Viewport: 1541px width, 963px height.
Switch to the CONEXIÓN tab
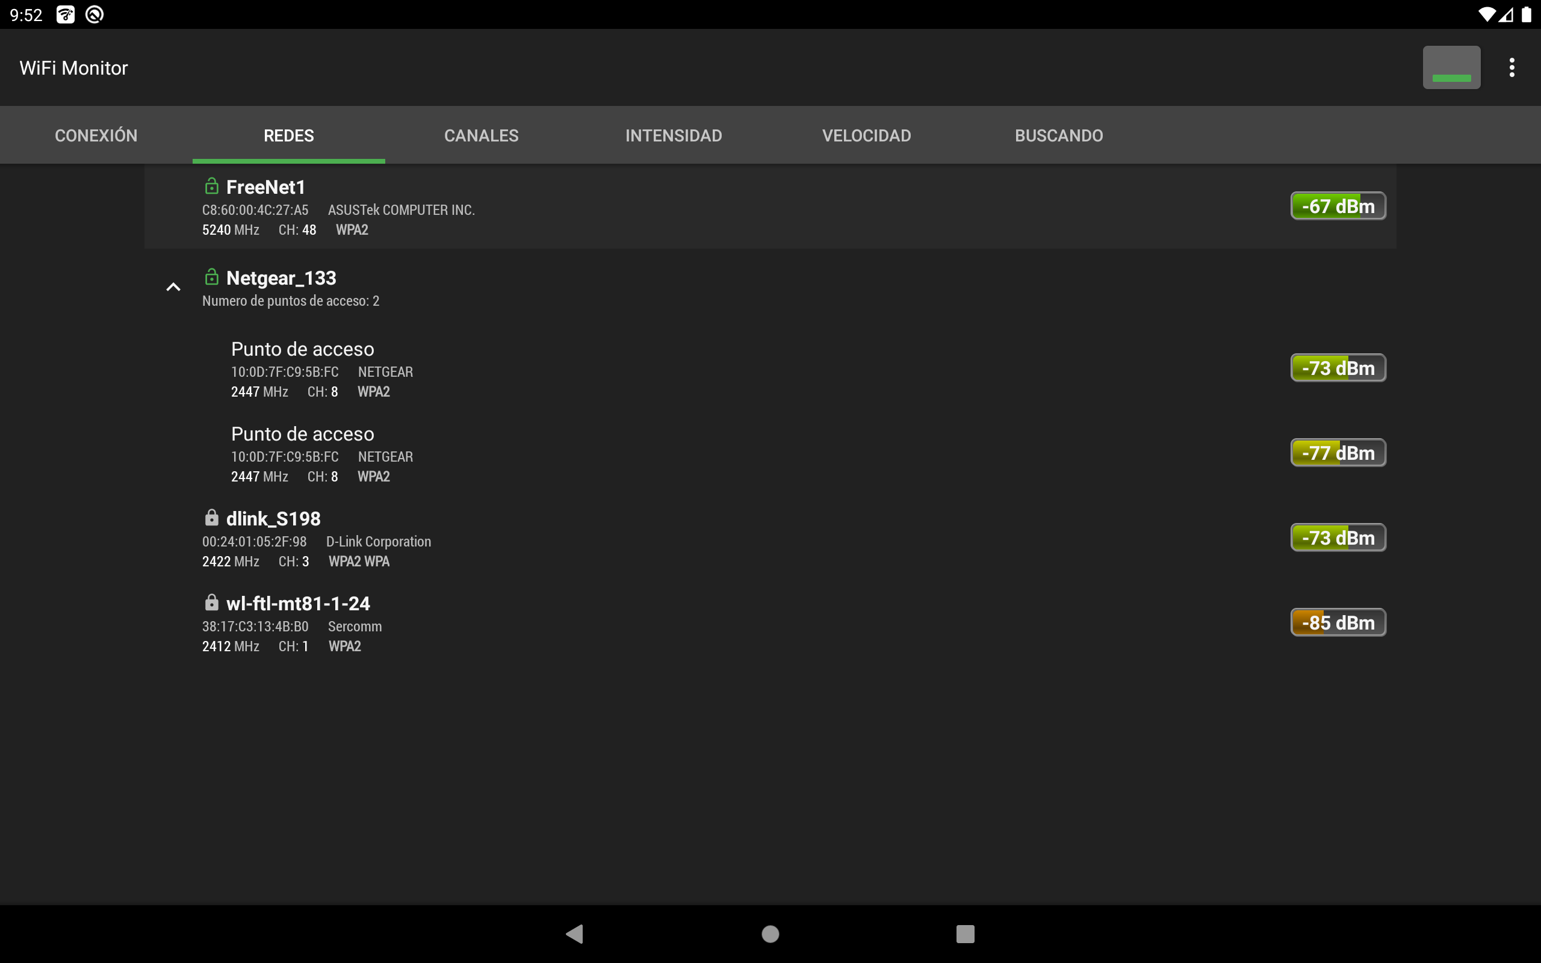pyautogui.click(x=96, y=135)
